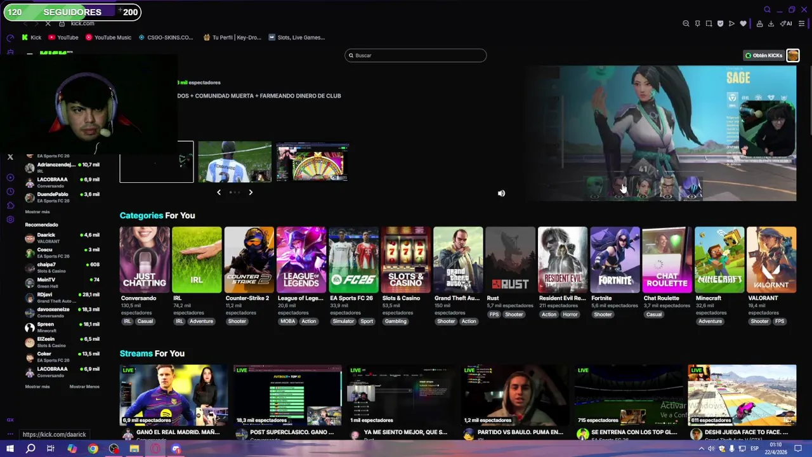Click the X (Twitter) icon in browser sidebar
The image size is (812, 457).
pos(10,157)
